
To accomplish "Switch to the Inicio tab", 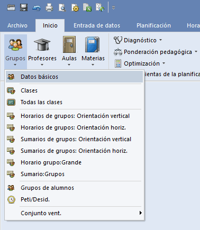I will pos(50,25).
